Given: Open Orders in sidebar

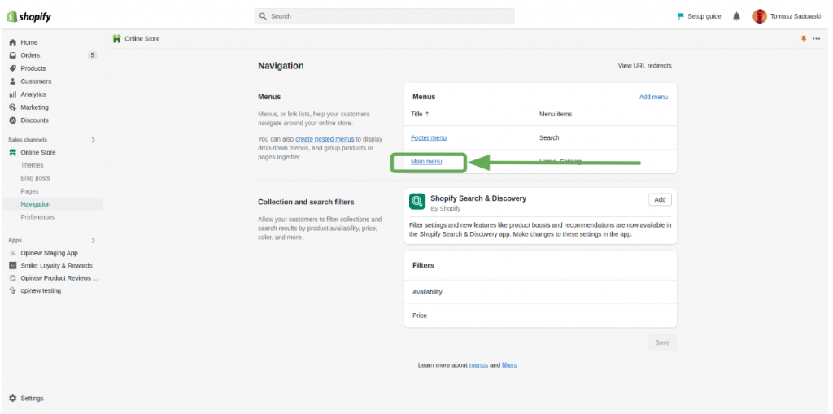Looking at the screenshot, I should click(30, 55).
